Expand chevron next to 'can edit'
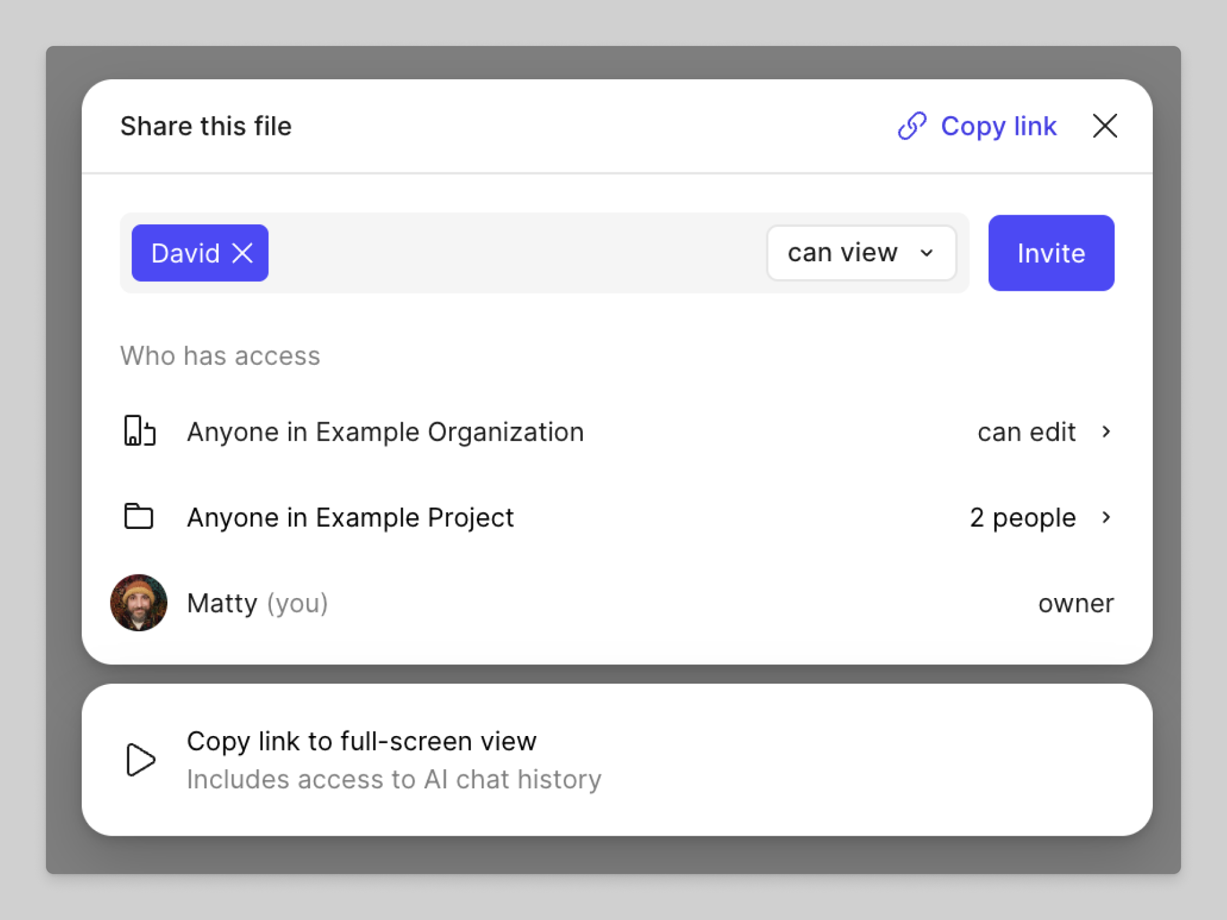 1106,432
